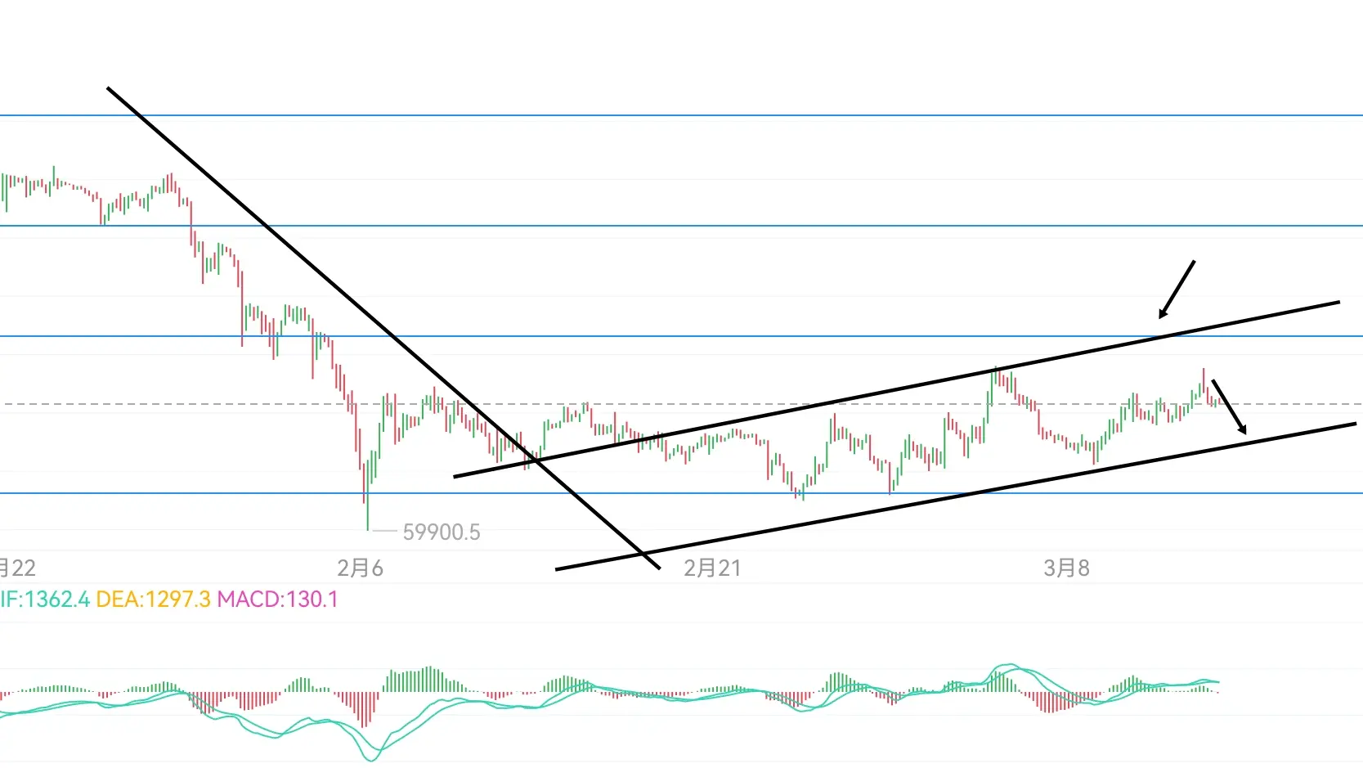Click the 59900.5 low price label
Viewport: 1363px width, 768px height.
coord(442,532)
